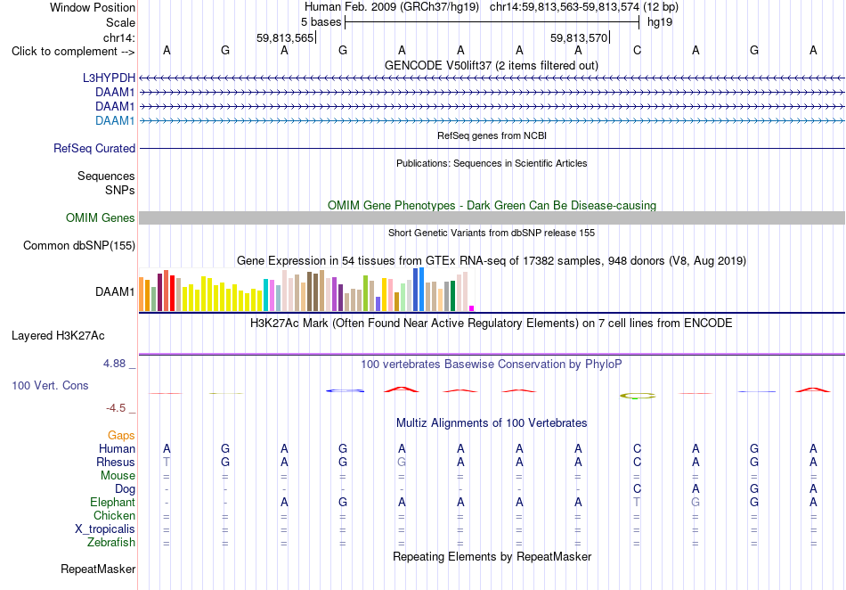Click the Zebrafish alignment row label

(111, 543)
